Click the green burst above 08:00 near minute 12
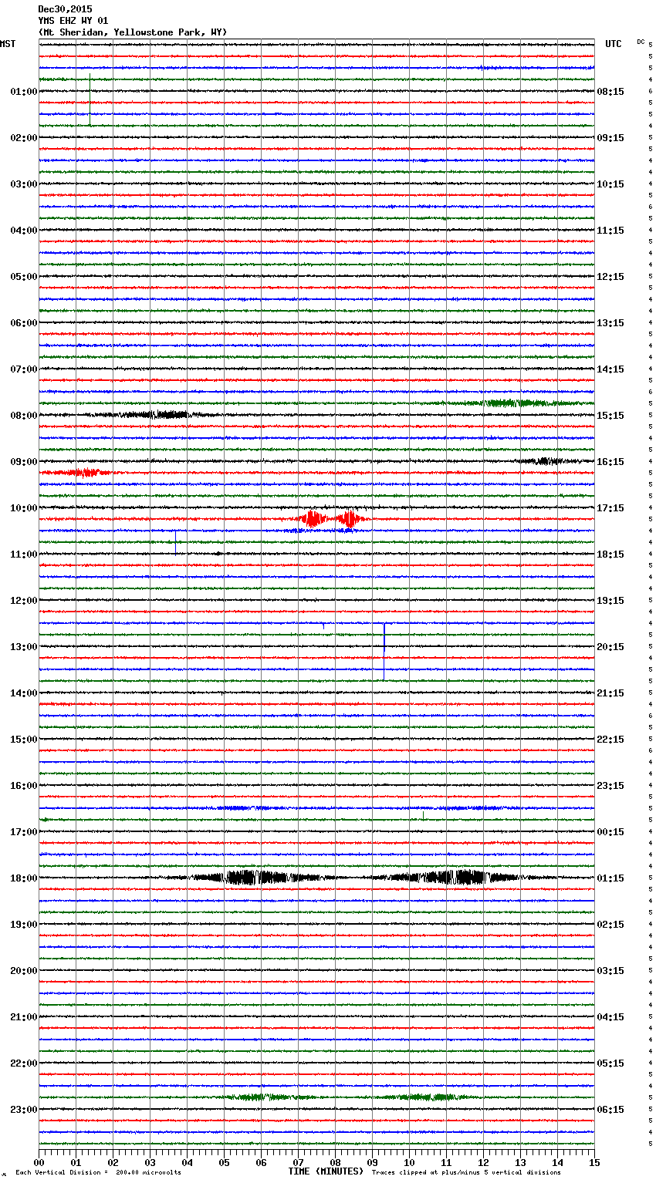 click(513, 403)
